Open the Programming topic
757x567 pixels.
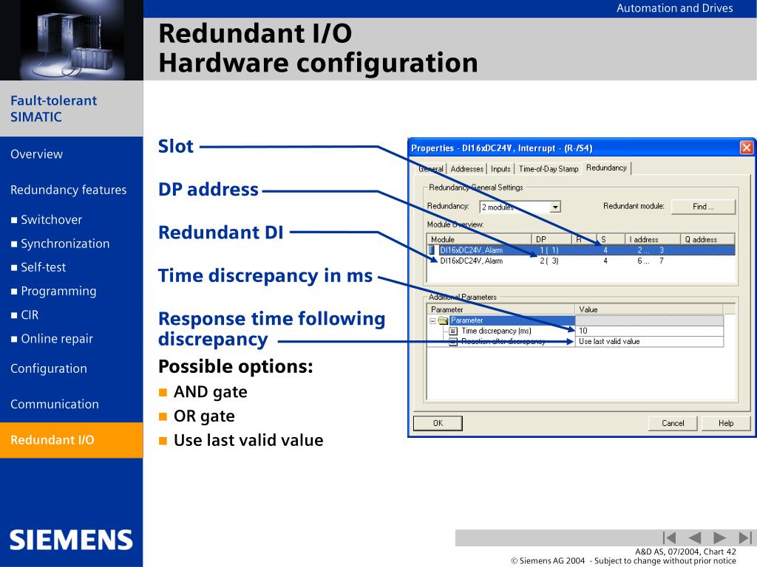[58, 291]
